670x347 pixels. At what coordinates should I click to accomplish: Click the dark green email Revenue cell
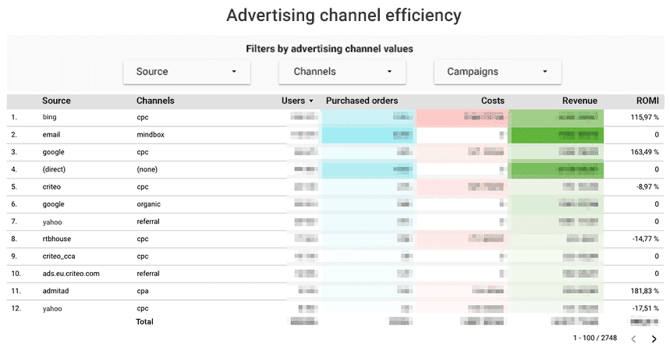(x=556, y=135)
